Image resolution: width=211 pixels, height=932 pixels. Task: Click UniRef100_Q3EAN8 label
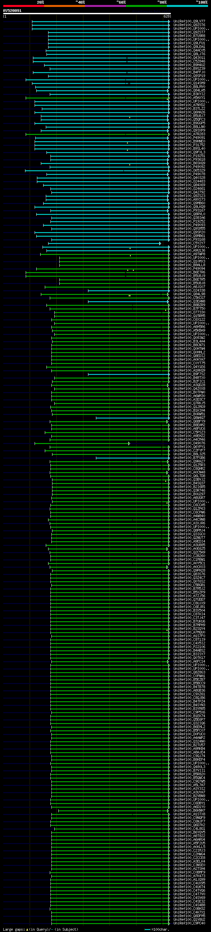coord(189,302)
